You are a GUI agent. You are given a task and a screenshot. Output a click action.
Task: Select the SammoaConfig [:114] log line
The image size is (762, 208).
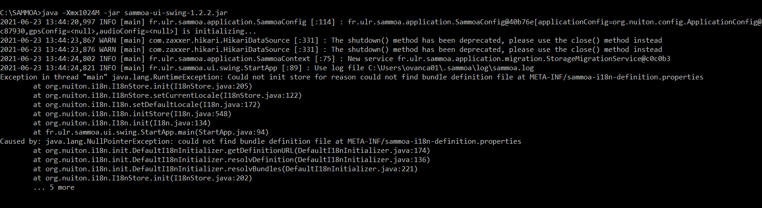point(381,22)
